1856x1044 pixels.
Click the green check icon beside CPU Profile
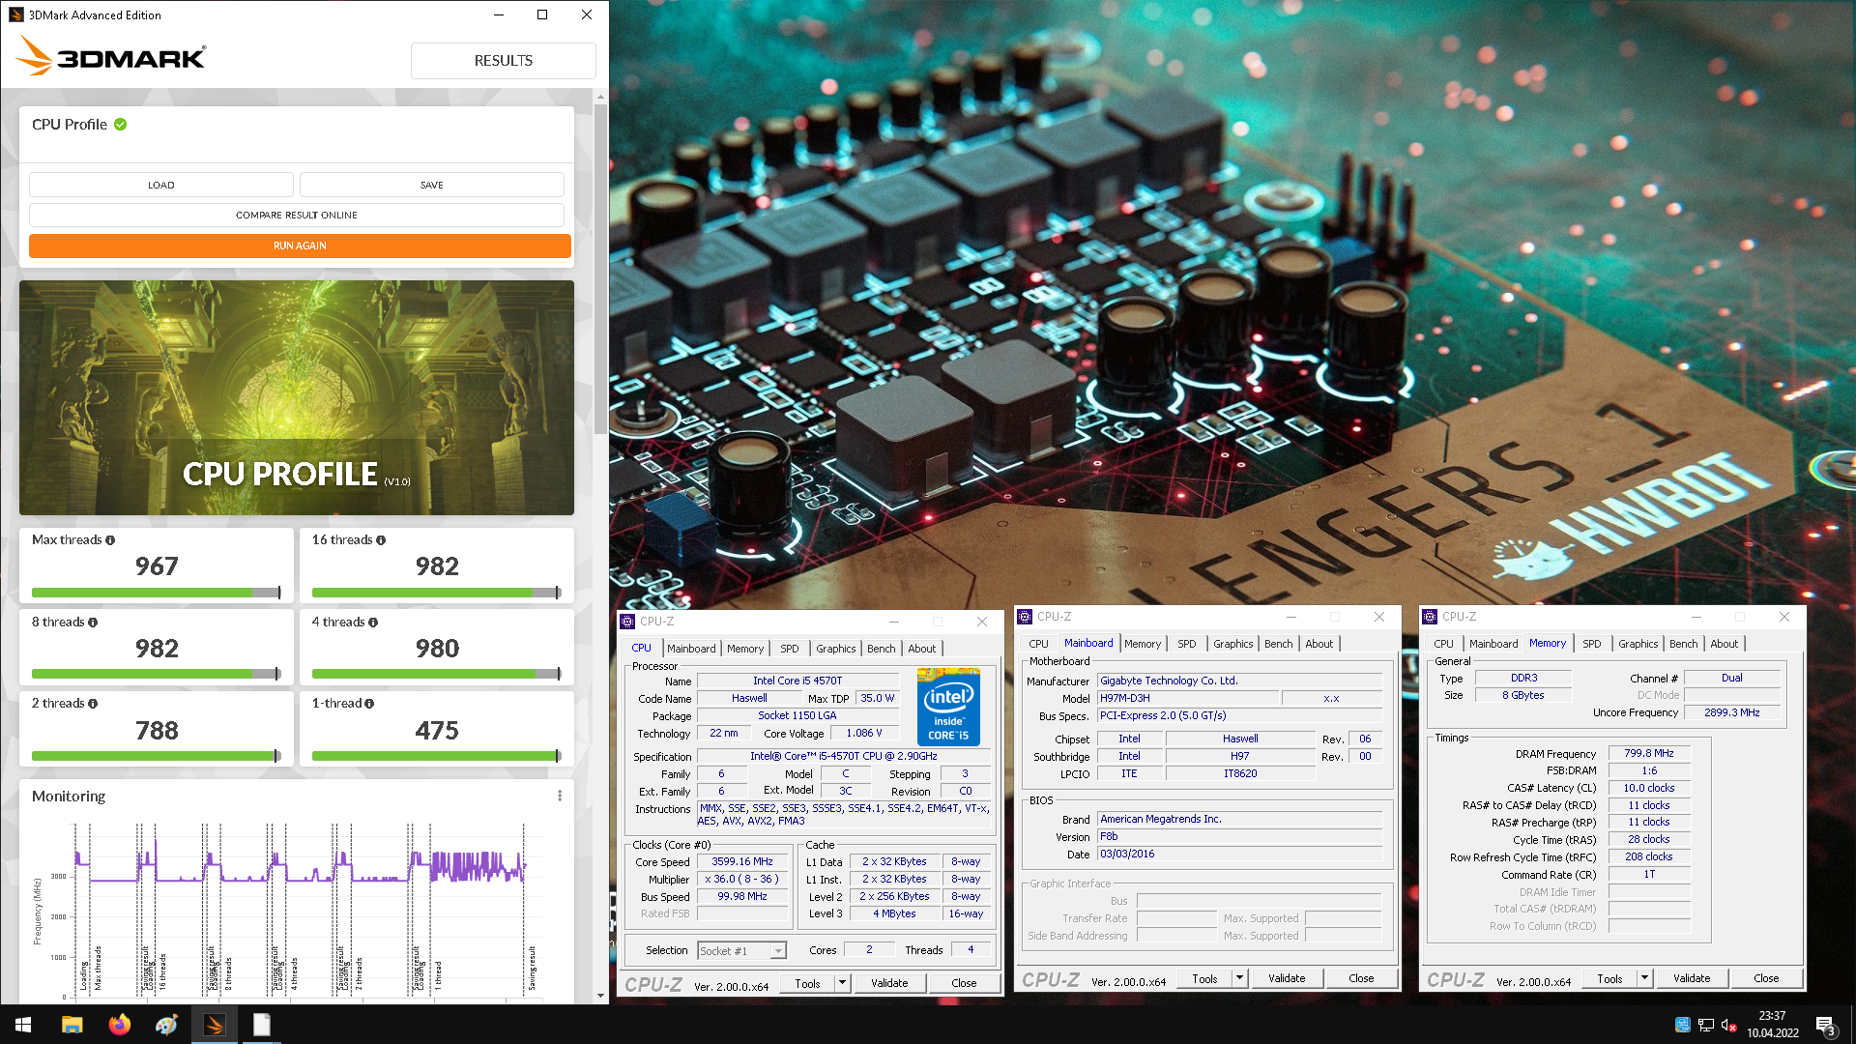point(121,125)
